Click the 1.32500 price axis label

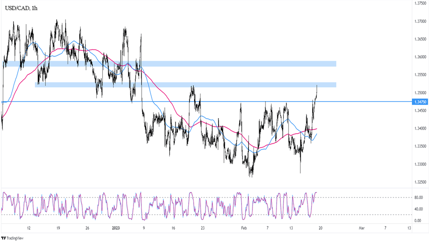coord(420,183)
